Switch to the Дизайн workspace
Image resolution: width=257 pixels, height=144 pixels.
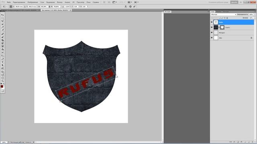click(x=234, y=2)
